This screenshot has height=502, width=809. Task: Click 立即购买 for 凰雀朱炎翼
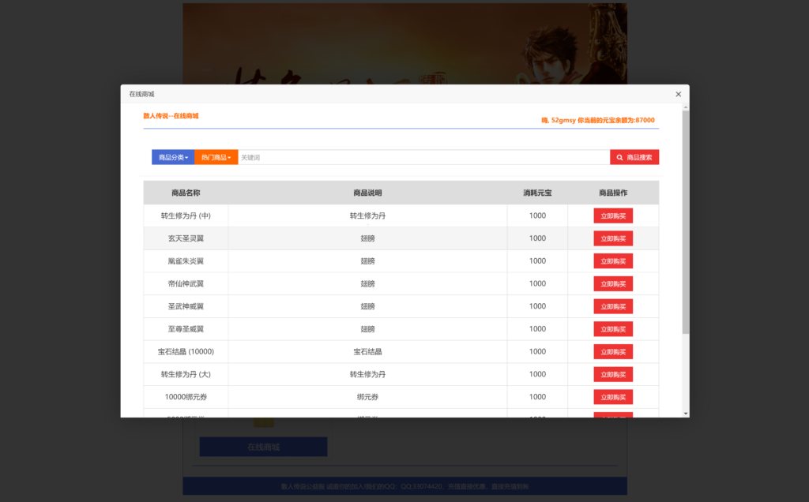point(613,261)
